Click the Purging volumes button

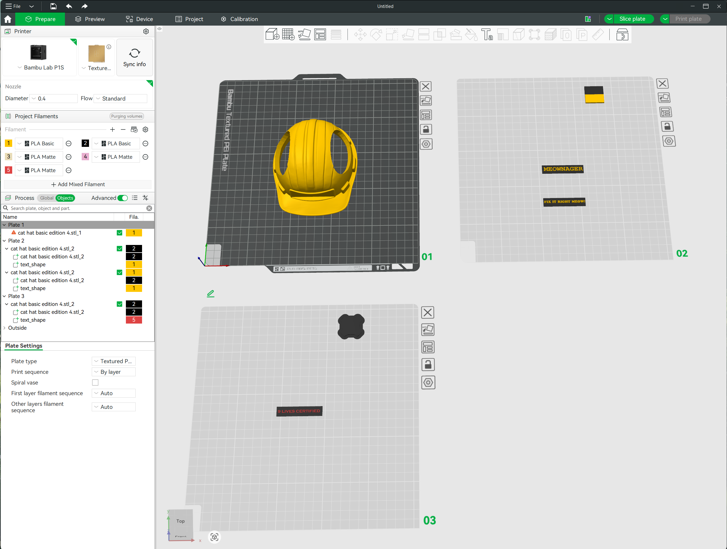[127, 116]
